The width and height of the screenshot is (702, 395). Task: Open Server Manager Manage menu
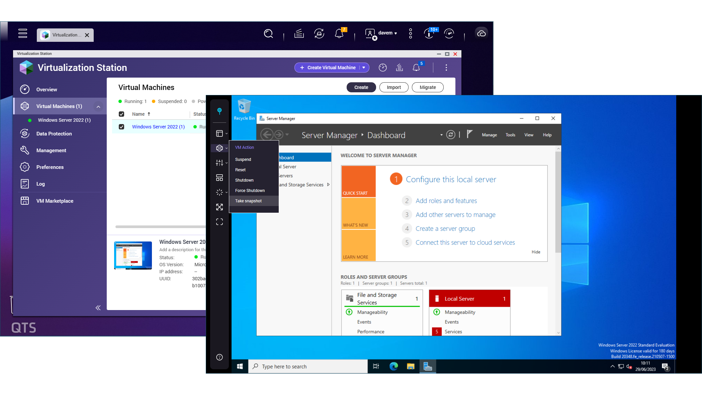[x=489, y=135]
